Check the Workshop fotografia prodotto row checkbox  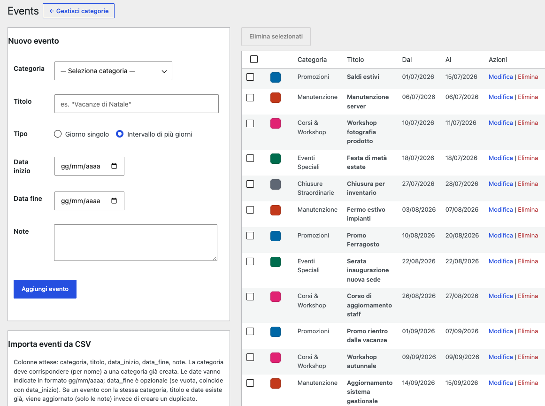coord(250,123)
